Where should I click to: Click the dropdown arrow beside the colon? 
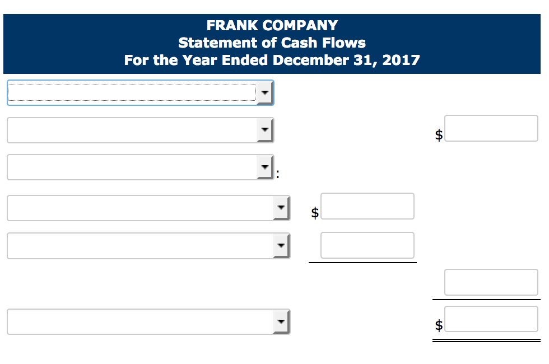click(264, 167)
